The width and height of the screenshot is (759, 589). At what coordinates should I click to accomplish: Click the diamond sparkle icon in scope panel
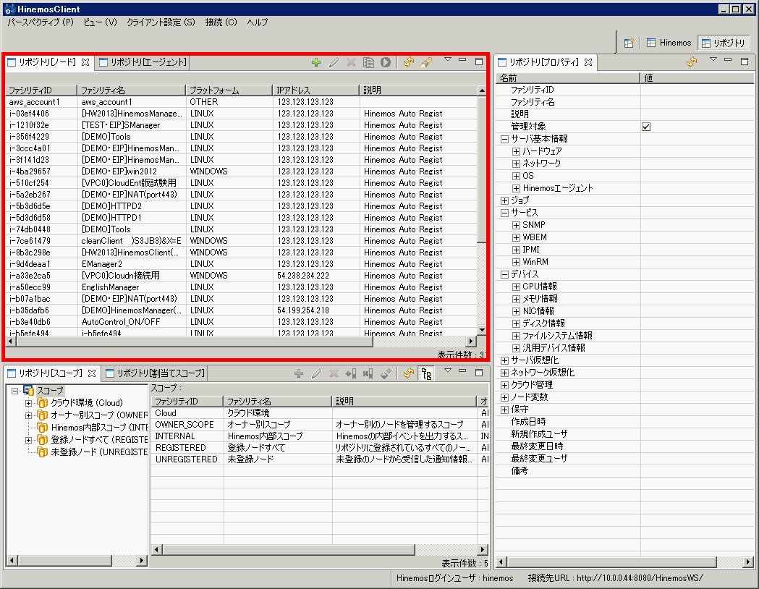tap(386, 373)
